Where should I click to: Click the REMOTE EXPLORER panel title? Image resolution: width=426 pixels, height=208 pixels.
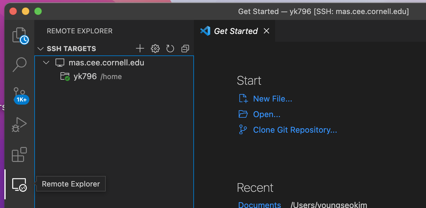coord(80,31)
